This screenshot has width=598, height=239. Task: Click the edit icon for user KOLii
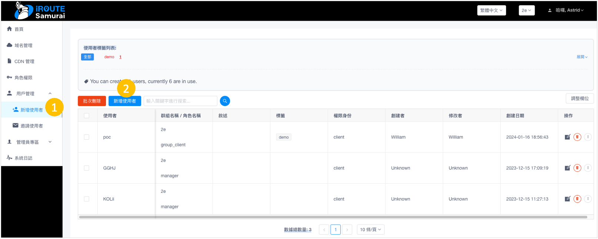pos(567,199)
